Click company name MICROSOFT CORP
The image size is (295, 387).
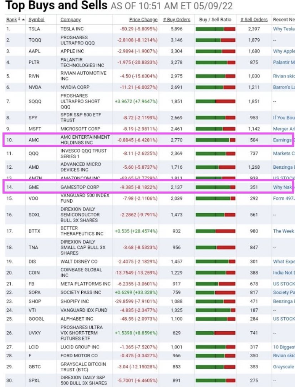click(80, 129)
